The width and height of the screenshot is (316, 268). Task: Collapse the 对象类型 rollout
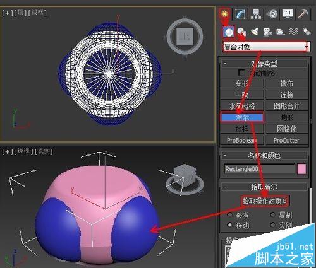click(x=264, y=64)
